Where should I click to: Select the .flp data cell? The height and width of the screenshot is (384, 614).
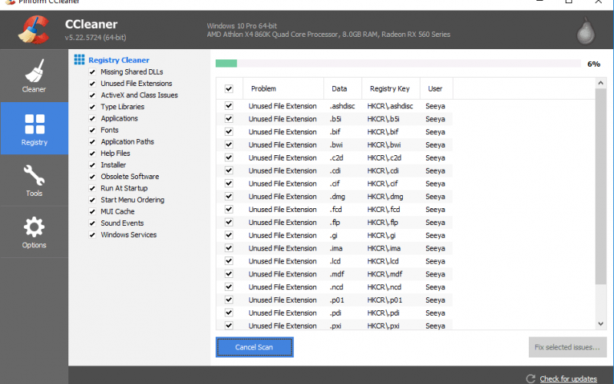335,222
